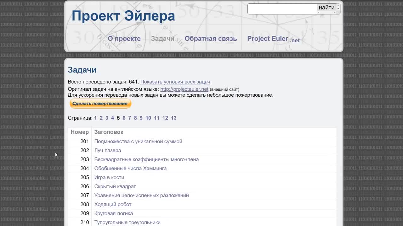Open the Обратная связь menu item
The width and height of the screenshot is (403, 226).
click(211, 39)
